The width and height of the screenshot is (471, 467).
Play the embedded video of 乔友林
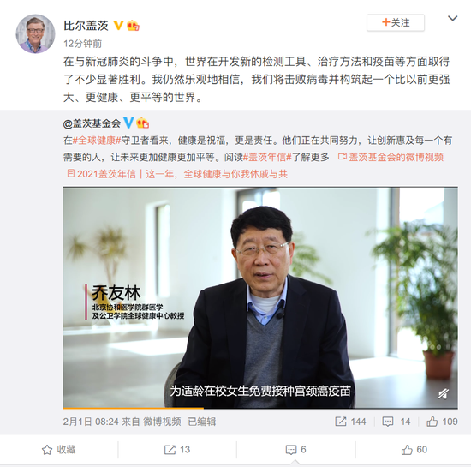point(260,297)
